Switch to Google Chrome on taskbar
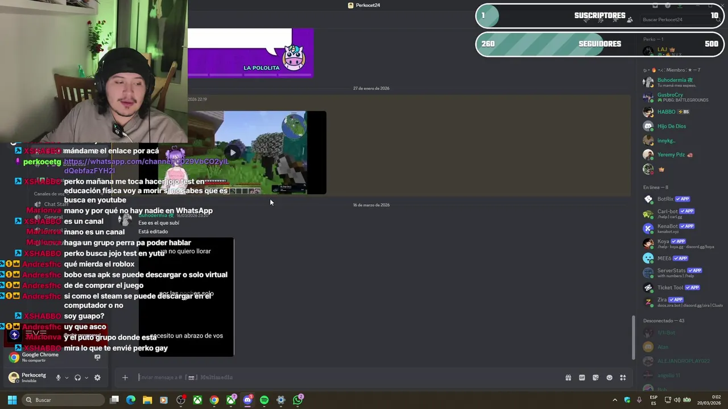 pos(214,400)
